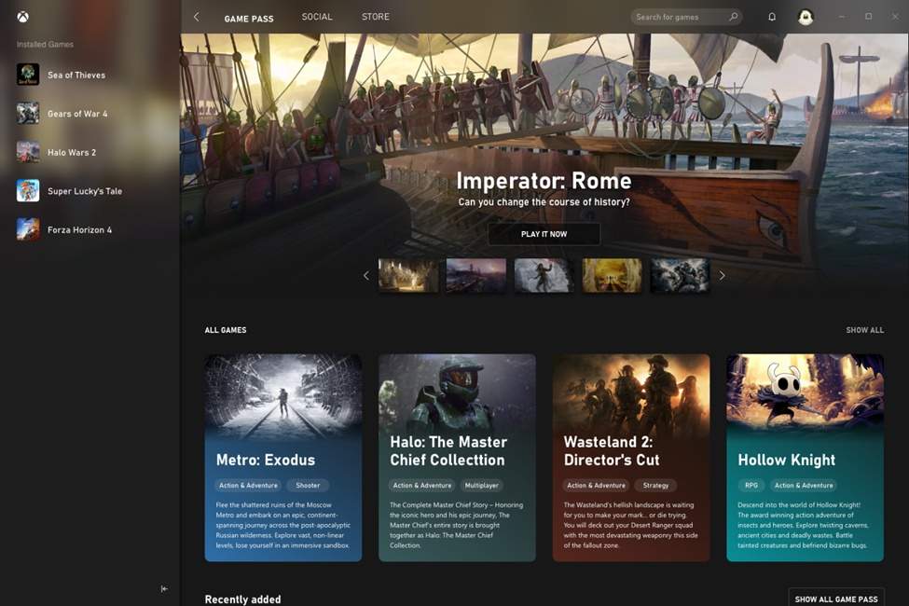Image resolution: width=909 pixels, height=606 pixels.
Task: Open the STORE tab
Action: [x=375, y=16]
